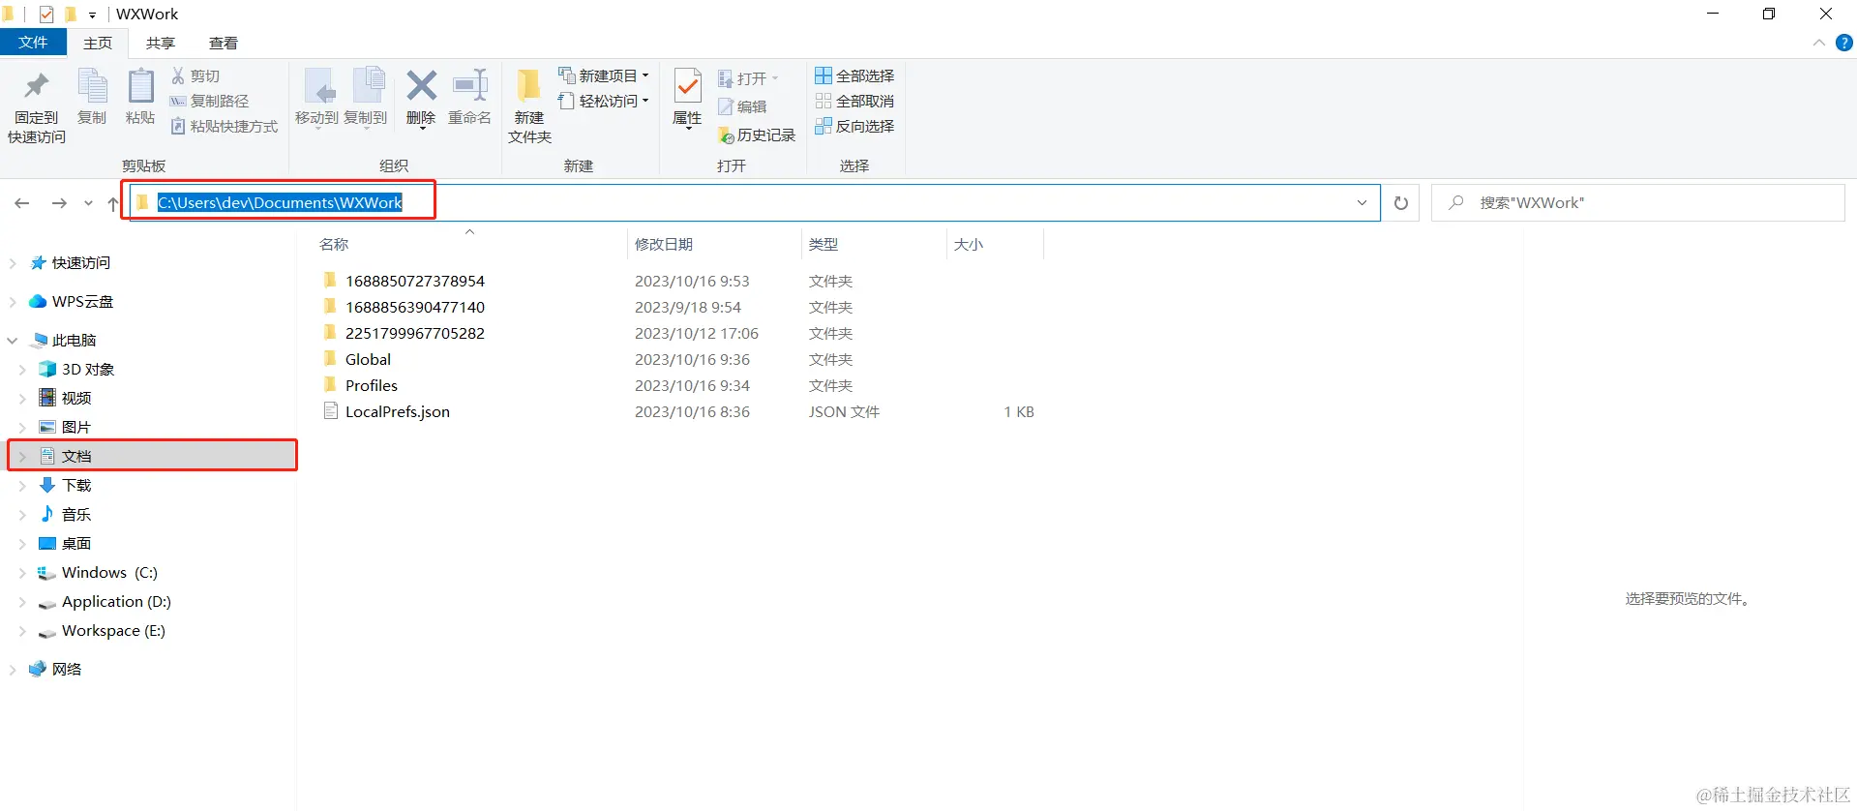The height and width of the screenshot is (811, 1857).
Task: Open Workspace (E:) drive
Action: [x=113, y=630]
